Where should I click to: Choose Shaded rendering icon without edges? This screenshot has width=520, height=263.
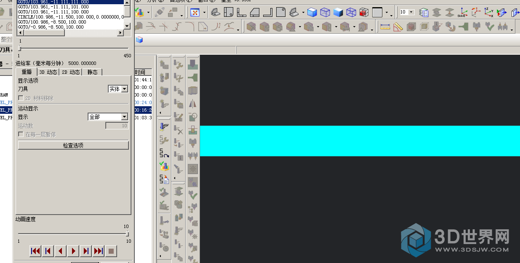click(x=338, y=13)
